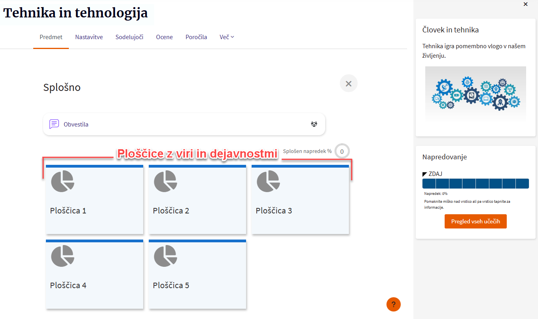The height and width of the screenshot is (319, 538).
Task: Open the Poročila tab
Action: pyautogui.click(x=196, y=37)
